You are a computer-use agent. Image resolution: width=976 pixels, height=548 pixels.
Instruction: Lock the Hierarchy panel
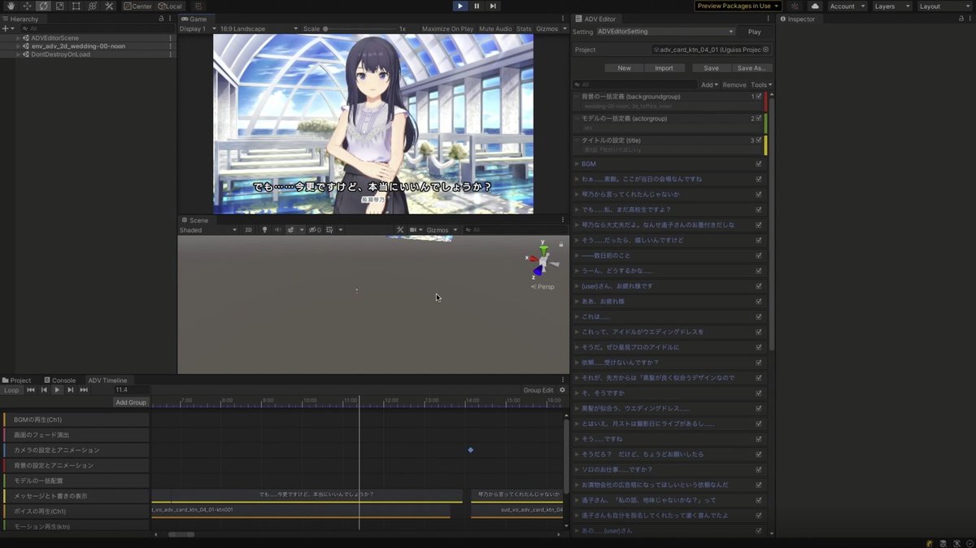tap(161, 19)
